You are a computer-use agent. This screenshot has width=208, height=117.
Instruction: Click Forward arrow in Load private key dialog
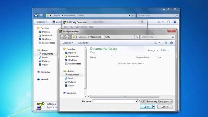tap(67, 37)
